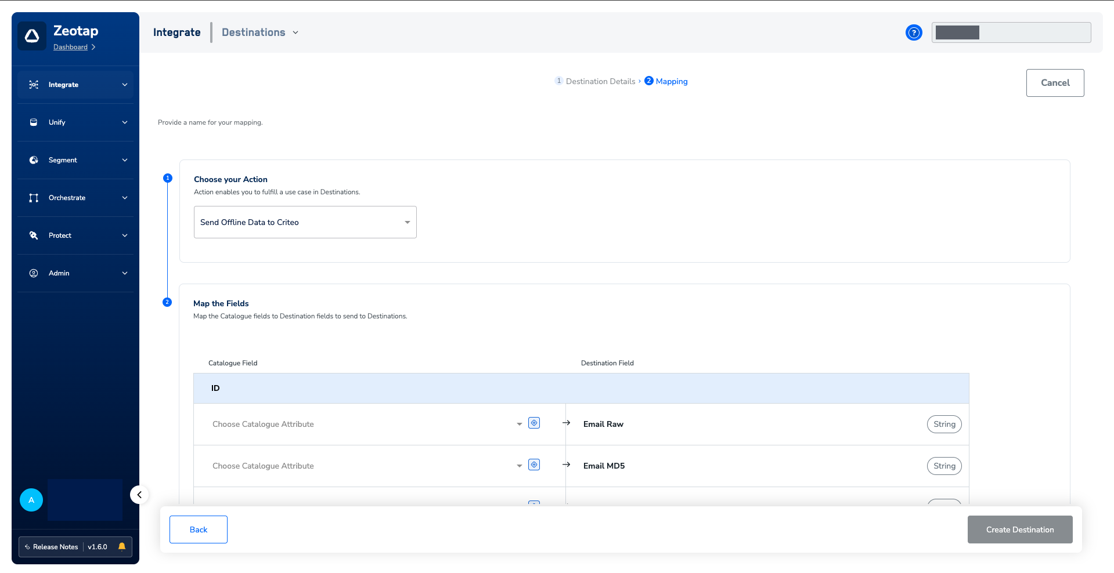Expand the Segment menu chevron
Image resolution: width=1114 pixels, height=573 pixels.
(x=125, y=160)
